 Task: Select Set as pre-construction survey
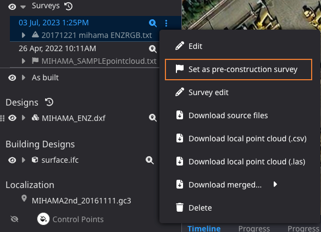tap(239, 69)
